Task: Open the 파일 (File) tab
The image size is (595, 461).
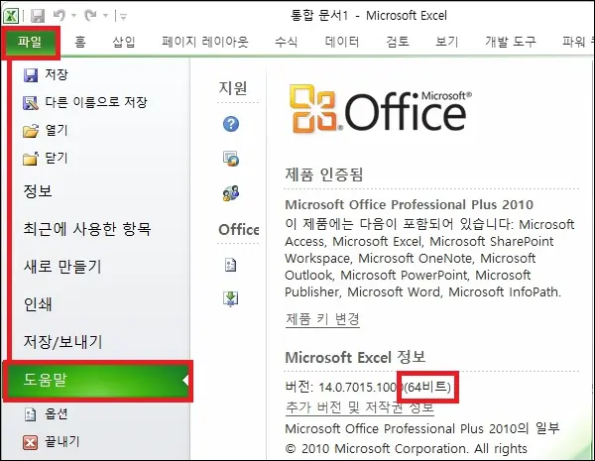Action: [x=30, y=42]
